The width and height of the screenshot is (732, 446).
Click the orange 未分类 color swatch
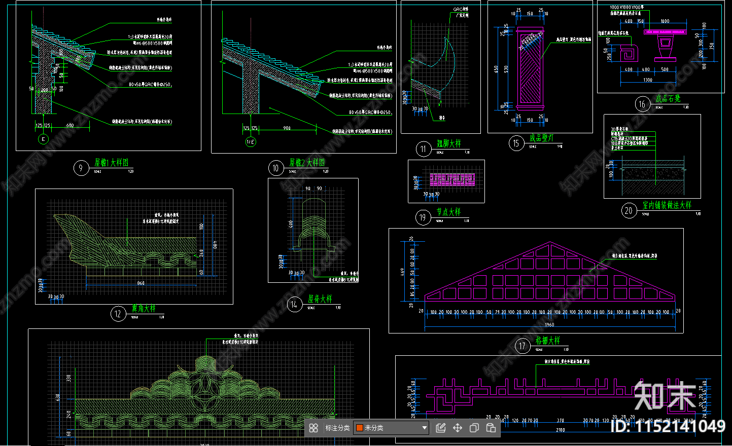[x=360, y=428]
